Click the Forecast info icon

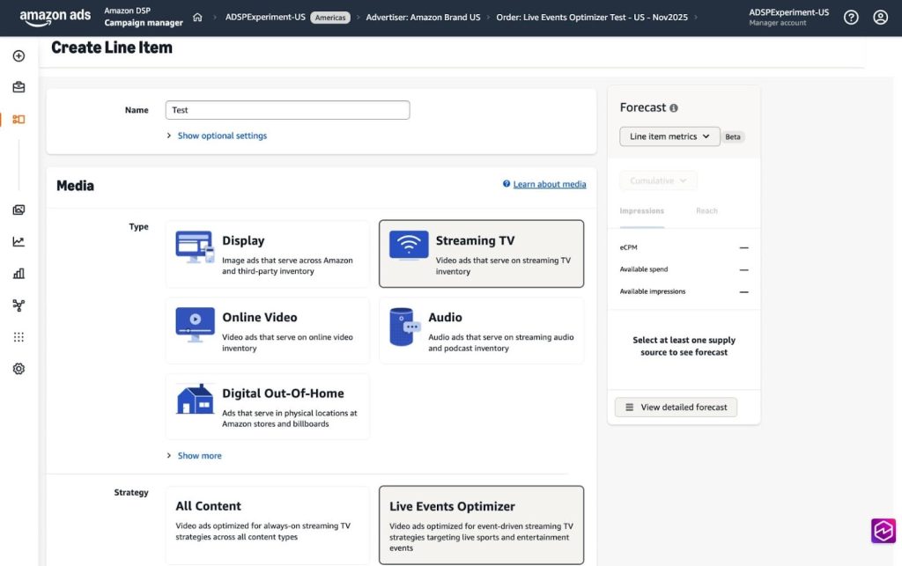pos(674,108)
